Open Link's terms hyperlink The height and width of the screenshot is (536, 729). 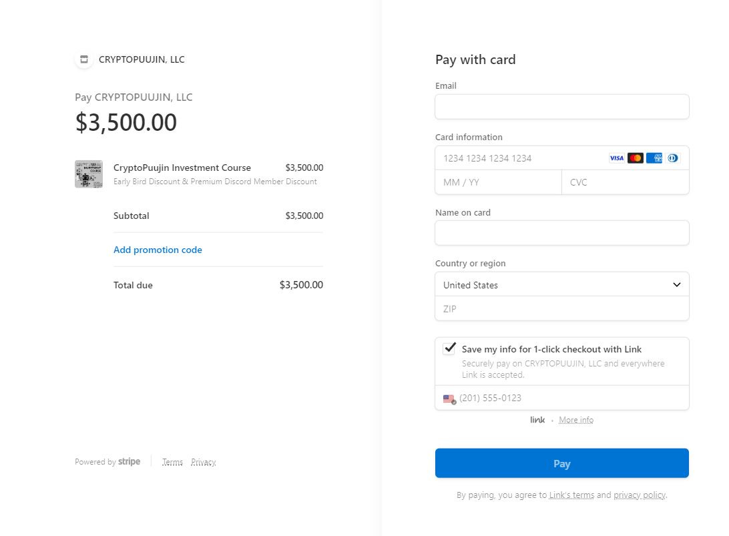tap(571, 495)
